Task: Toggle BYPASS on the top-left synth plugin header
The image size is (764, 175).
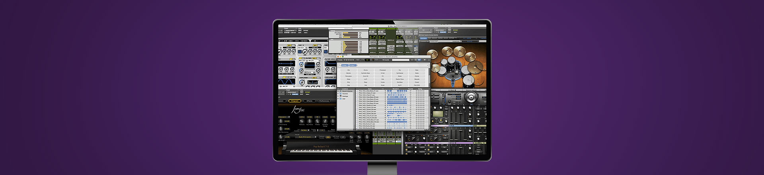Action: coord(306,31)
